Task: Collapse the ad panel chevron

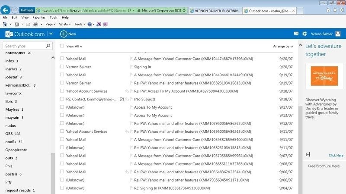Action: (x=300, y=45)
